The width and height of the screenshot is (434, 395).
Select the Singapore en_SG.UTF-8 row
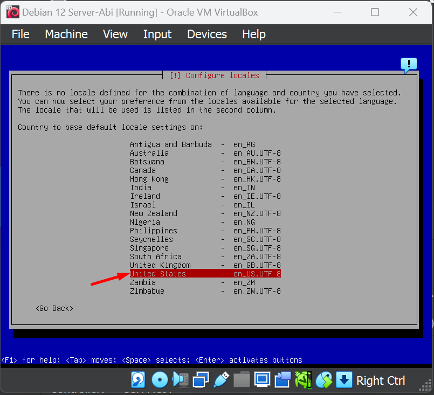205,248
